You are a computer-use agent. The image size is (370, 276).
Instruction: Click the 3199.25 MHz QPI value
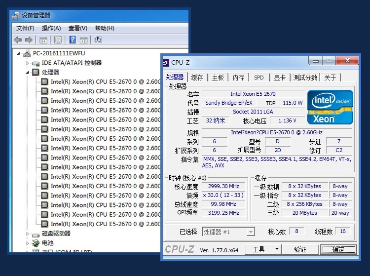click(x=223, y=213)
